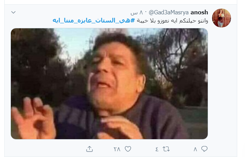
Task: Open anosh's round profile avatar
Action: 221,18
